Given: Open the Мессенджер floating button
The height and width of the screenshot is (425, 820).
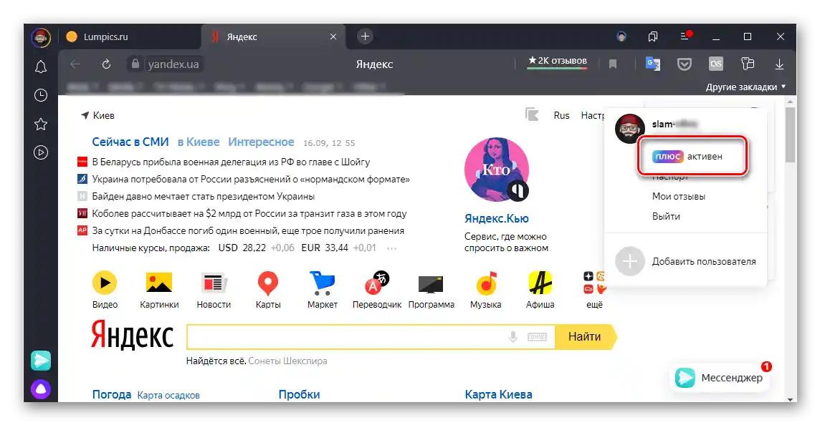Looking at the screenshot, I should pyautogui.click(x=719, y=378).
